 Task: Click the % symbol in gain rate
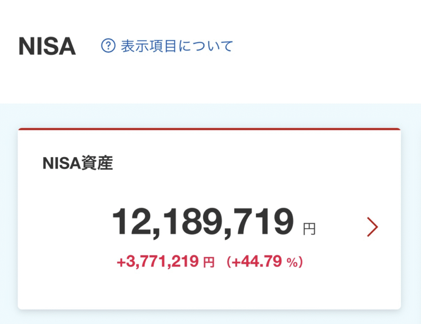click(x=292, y=263)
